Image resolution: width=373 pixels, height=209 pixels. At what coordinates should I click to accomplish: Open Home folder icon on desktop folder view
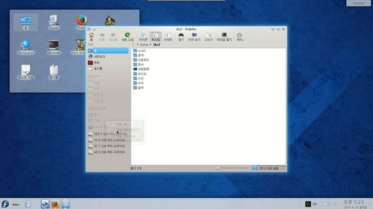tap(26, 23)
